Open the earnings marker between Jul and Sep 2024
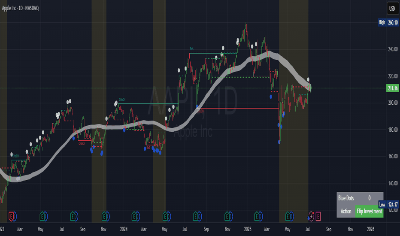Screen dimensions: 400x236 [196, 217]
